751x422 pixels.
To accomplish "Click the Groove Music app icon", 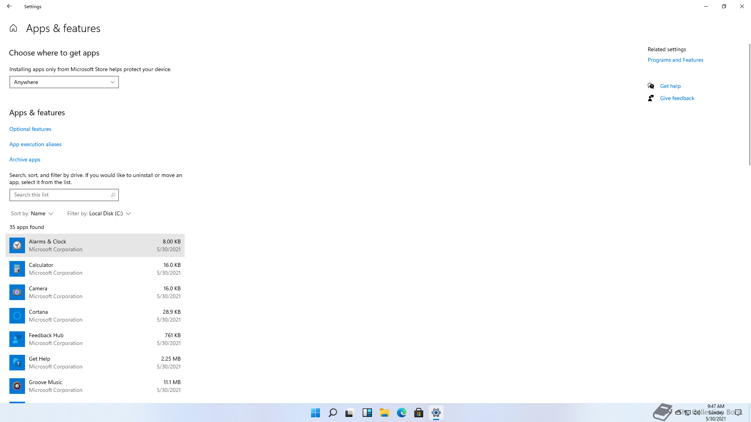I will (17, 386).
